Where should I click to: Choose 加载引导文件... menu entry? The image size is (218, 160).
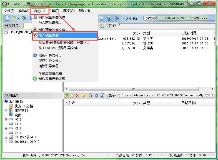65,56
